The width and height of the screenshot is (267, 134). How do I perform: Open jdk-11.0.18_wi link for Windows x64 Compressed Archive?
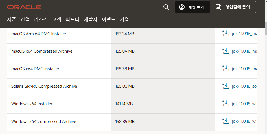244,121
